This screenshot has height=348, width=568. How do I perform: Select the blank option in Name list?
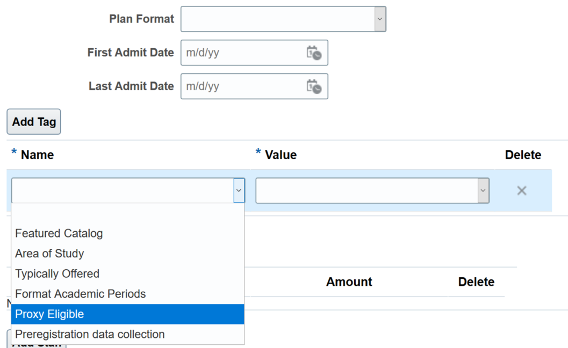click(127, 213)
